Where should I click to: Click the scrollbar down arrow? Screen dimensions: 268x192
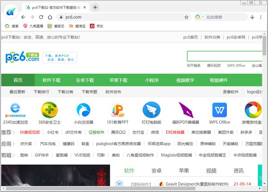[264, 184]
